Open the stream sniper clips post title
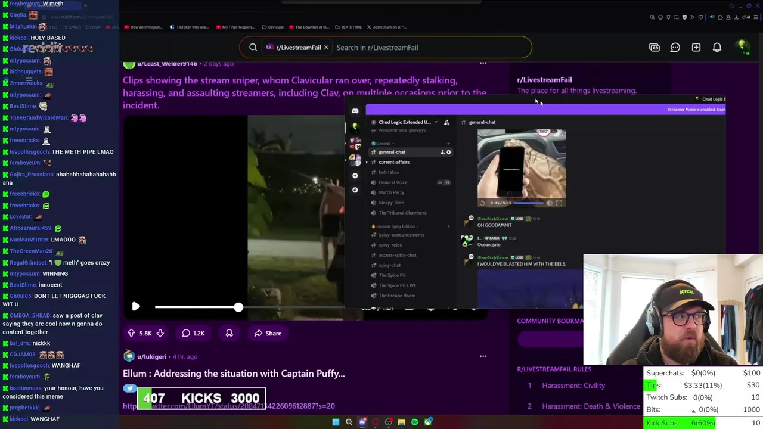Screen dimensions: 763x429 pyautogui.click(x=305, y=92)
